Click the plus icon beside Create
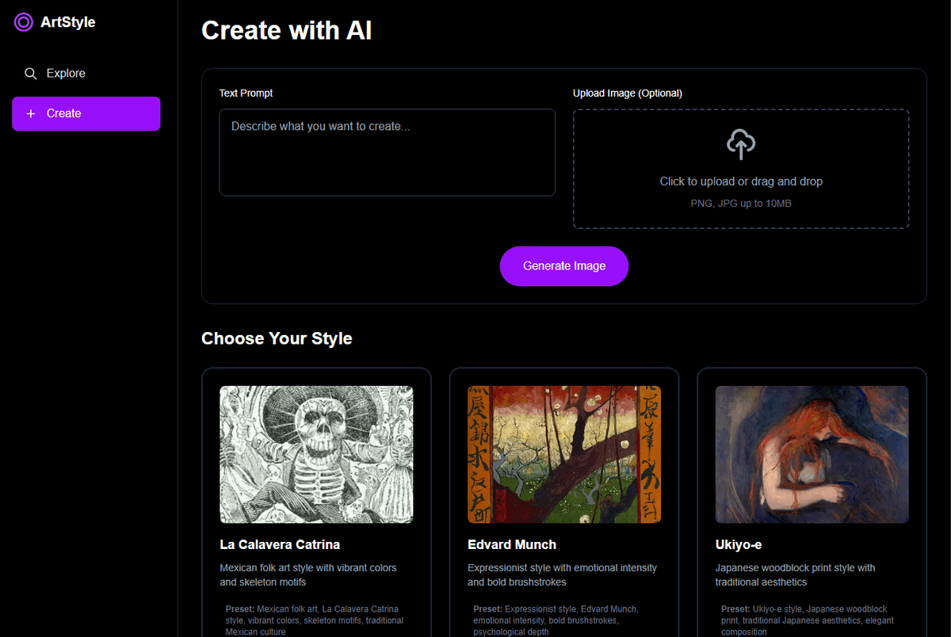Image resolution: width=951 pixels, height=637 pixels. 31,114
